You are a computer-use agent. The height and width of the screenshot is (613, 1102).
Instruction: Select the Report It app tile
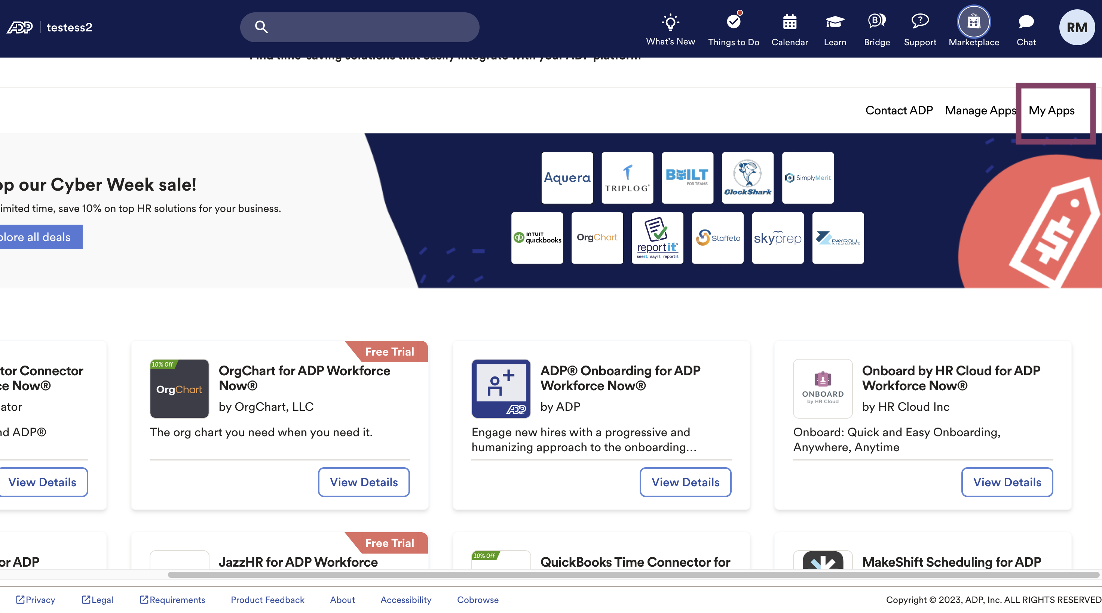pos(657,238)
